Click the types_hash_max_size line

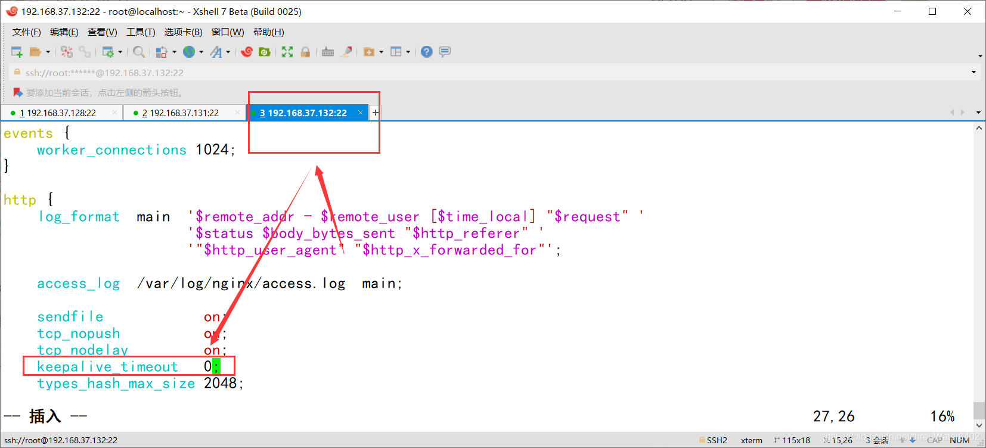[x=141, y=383]
